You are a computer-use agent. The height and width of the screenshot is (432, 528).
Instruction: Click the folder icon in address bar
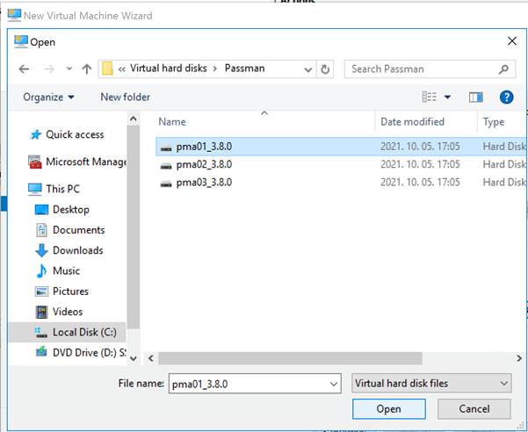click(x=107, y=68)
